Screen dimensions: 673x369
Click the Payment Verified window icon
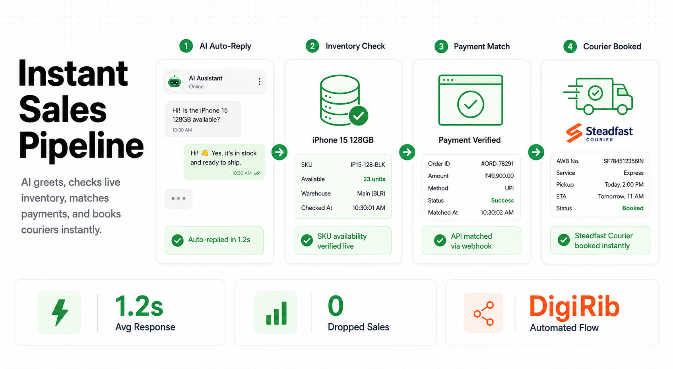(470, 100)
